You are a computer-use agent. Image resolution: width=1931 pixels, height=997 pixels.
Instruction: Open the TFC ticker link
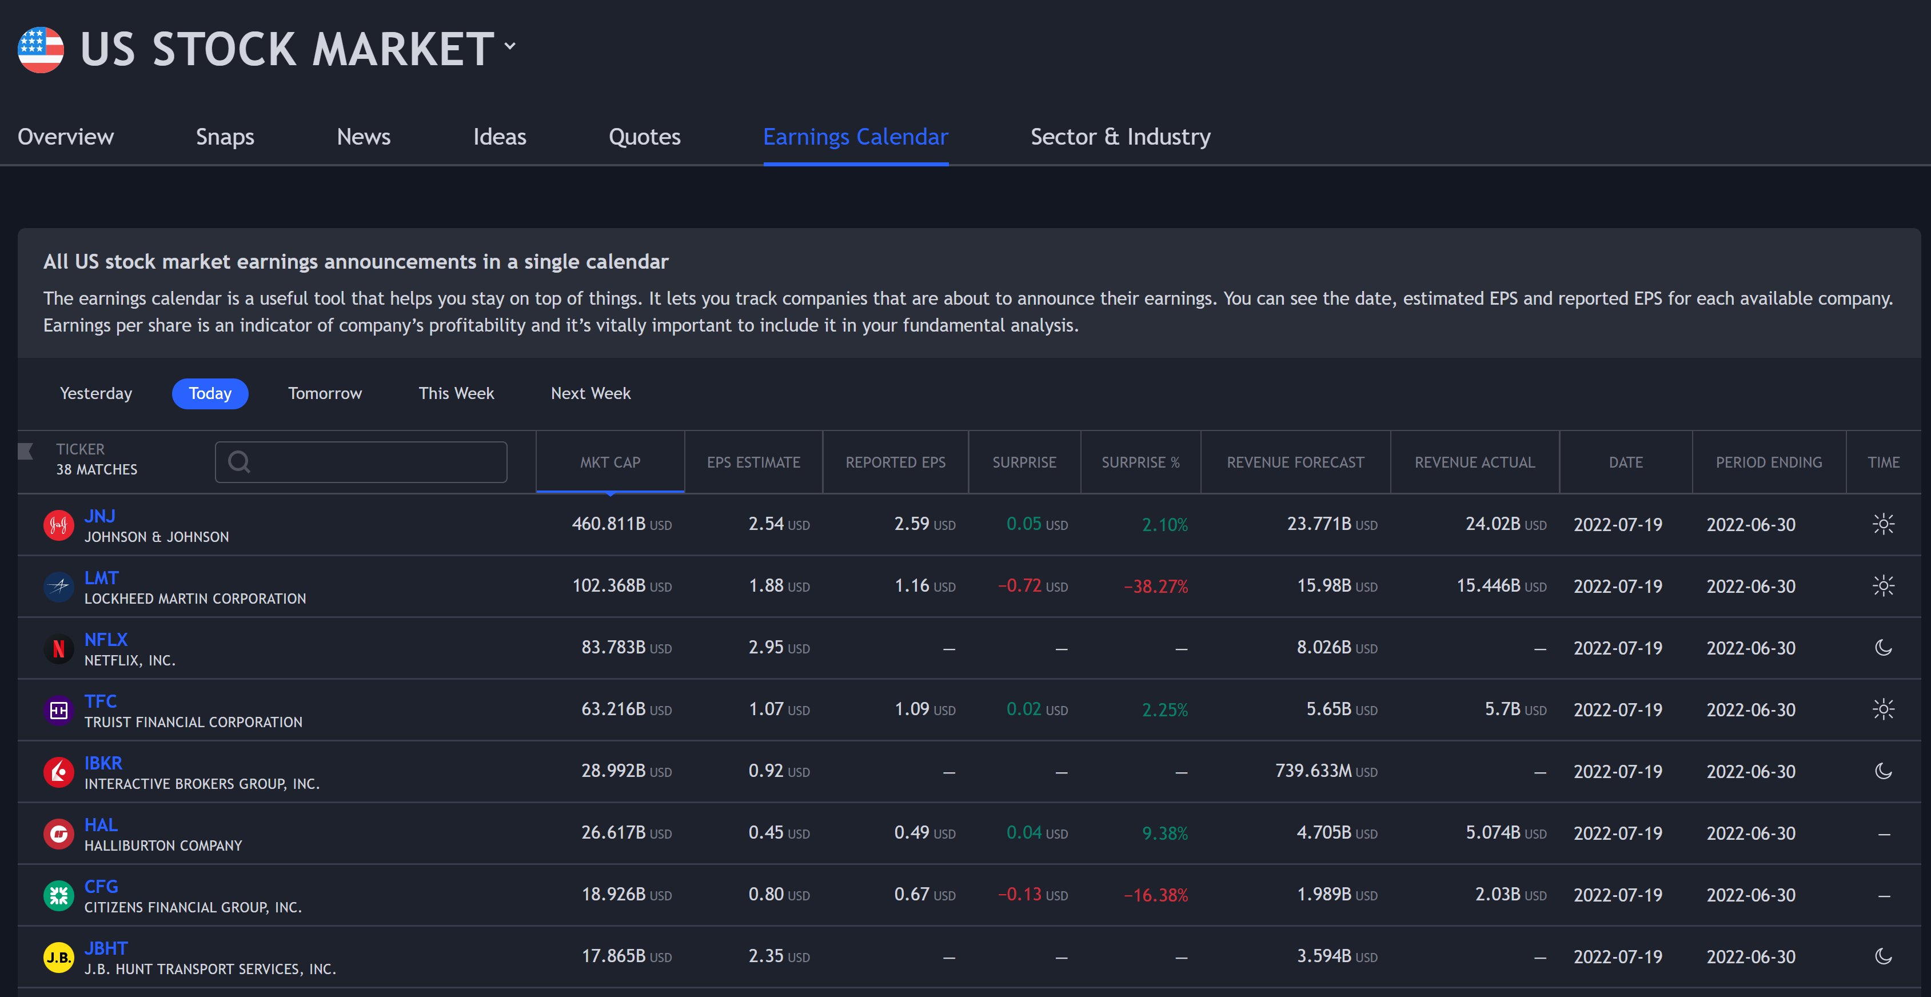pyautogui.click(x=101, y=701)
